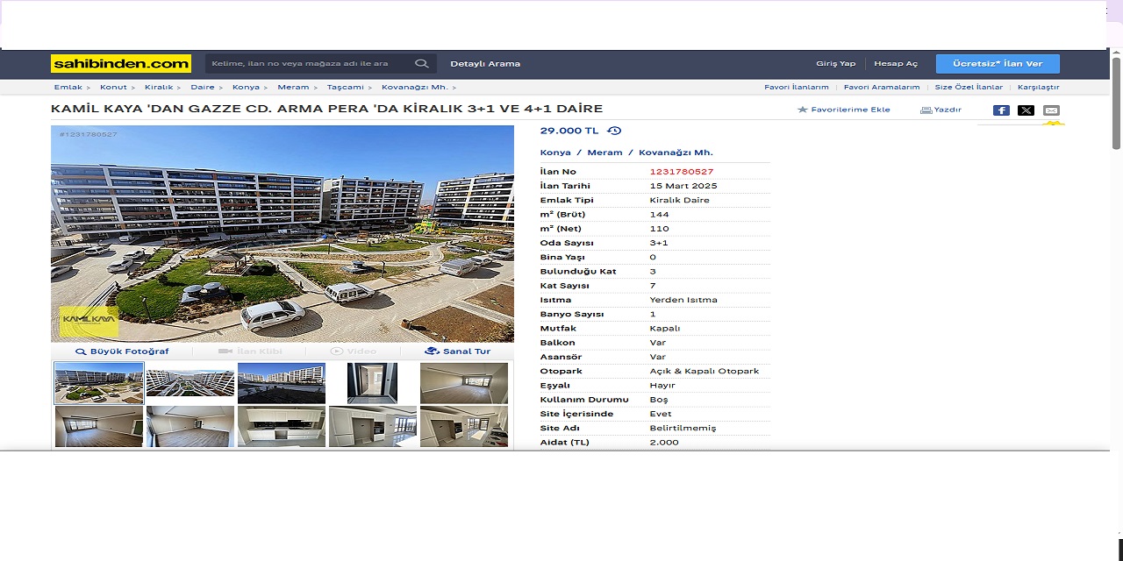
Task: Click the search magnifier icon
Action: (x=421, y=63)
